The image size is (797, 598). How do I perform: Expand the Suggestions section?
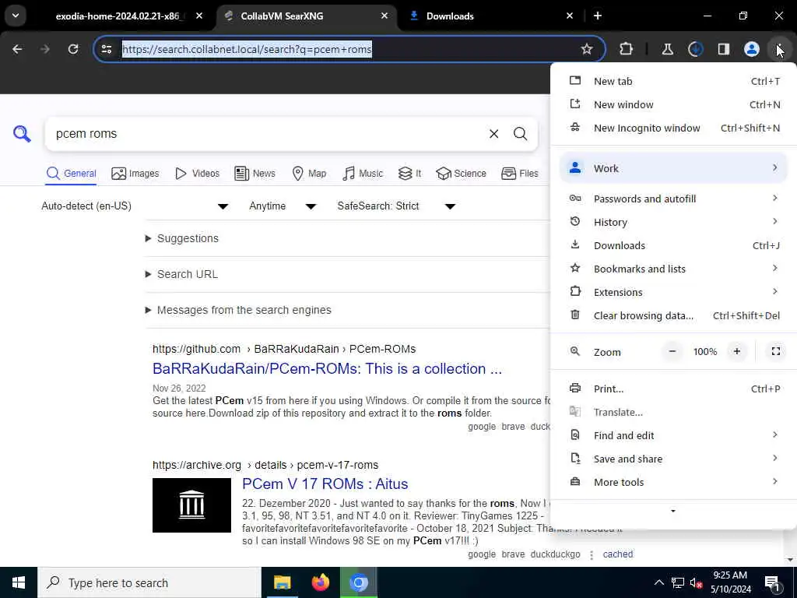182,238
